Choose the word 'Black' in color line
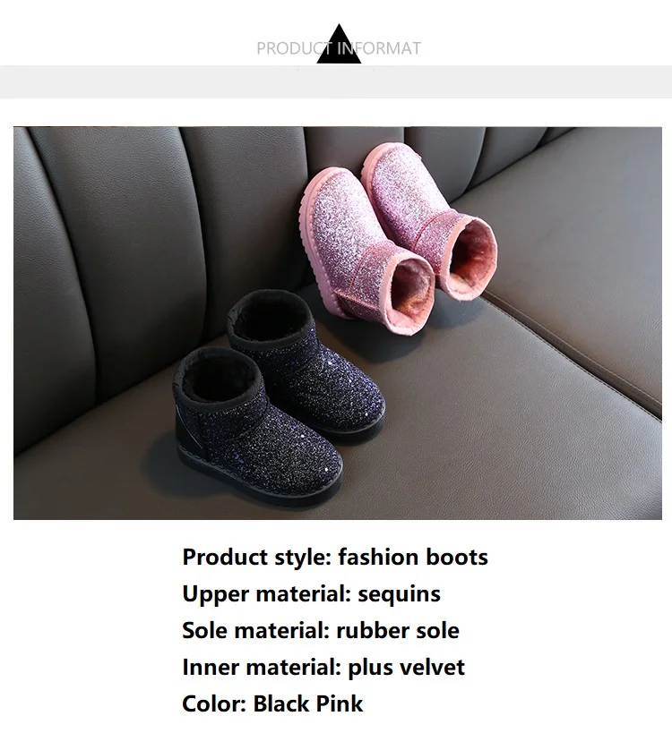 click(x=281, y=703)
